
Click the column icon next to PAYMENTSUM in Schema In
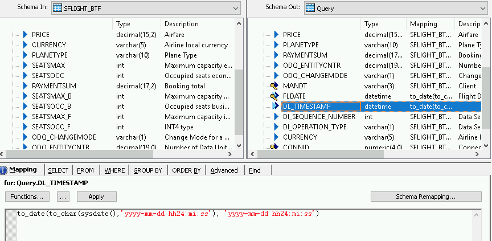[24, 86]
